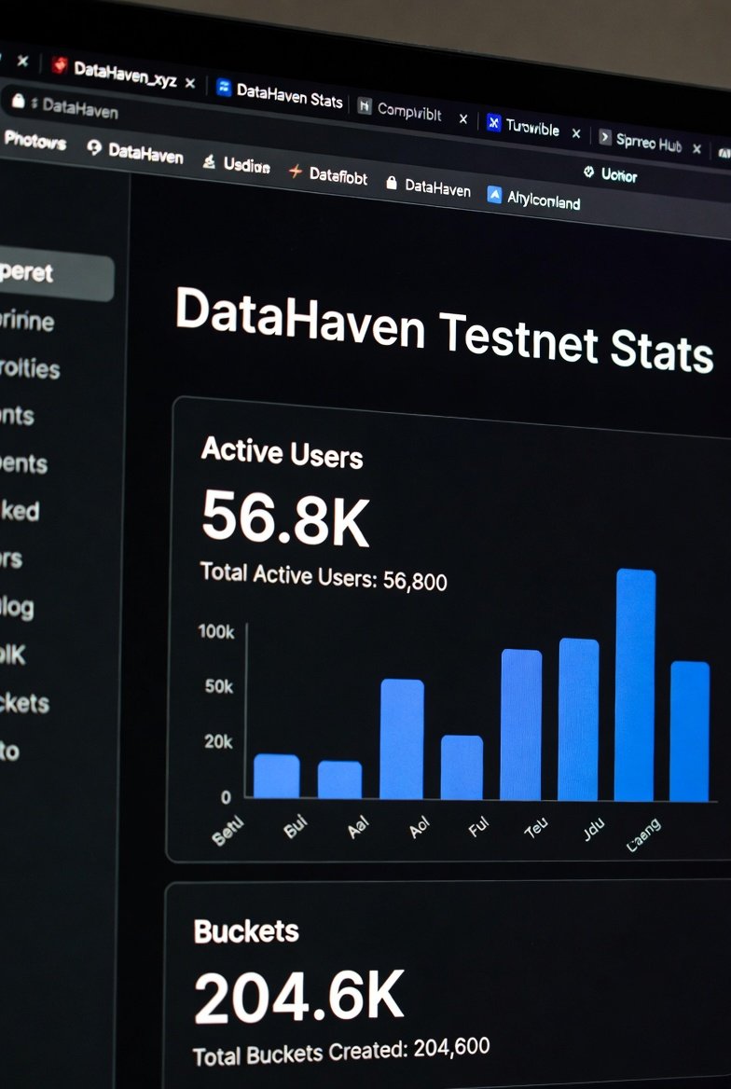Click 'Total Buckets Created: 204,600' text
The height and width of the screenshot is (1089, 731).
341,1051
